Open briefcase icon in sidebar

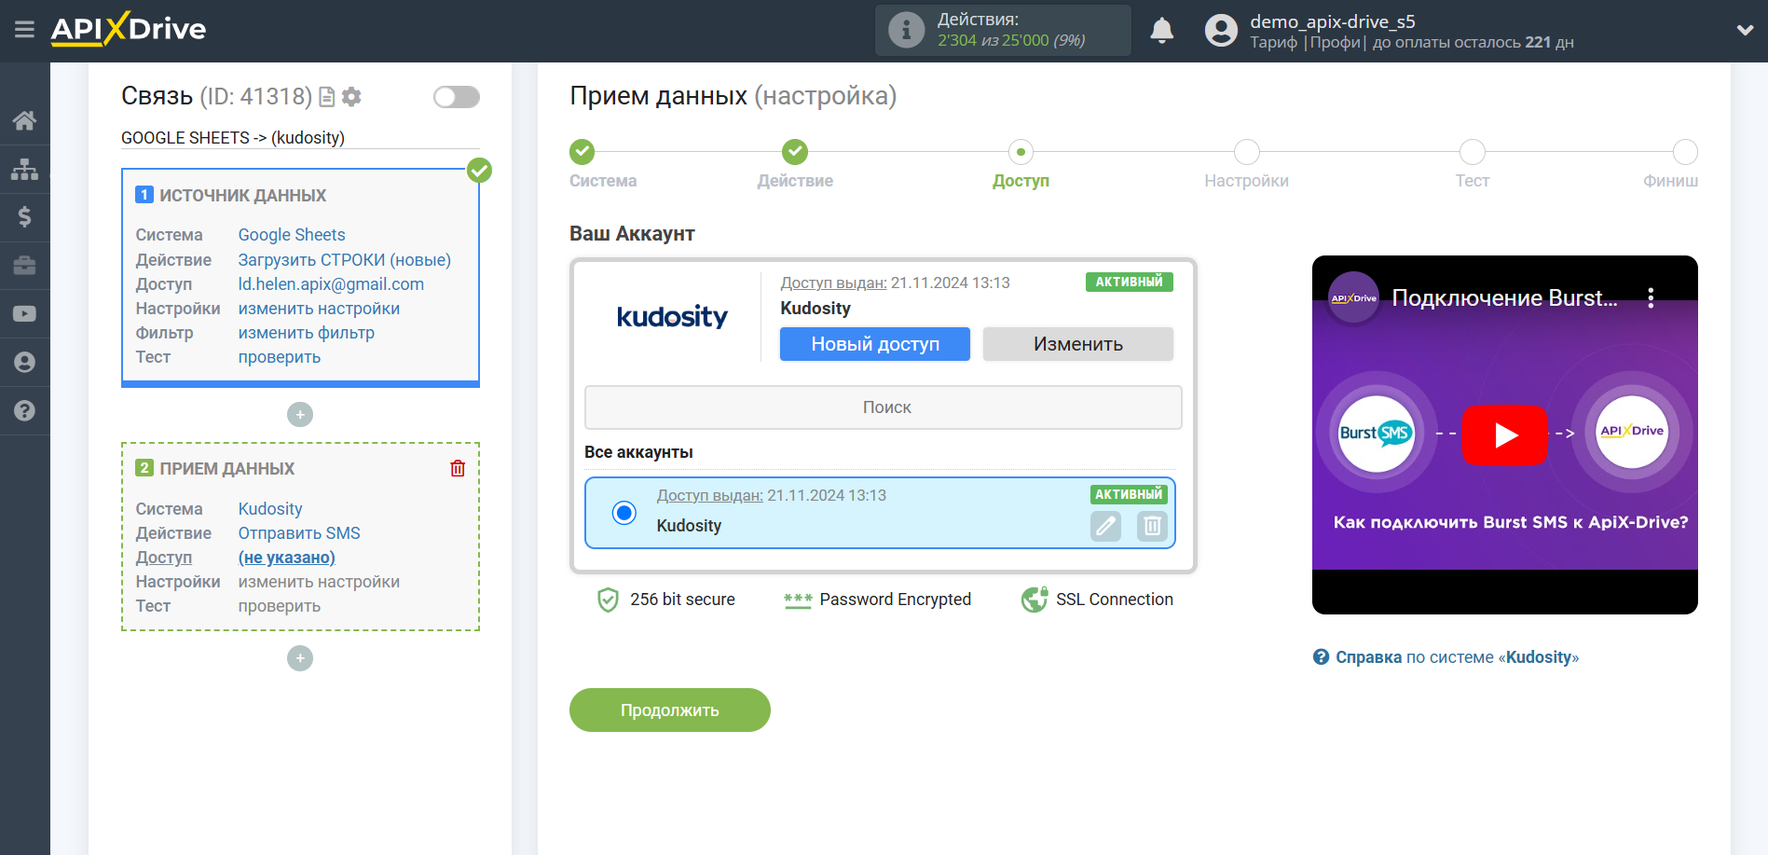24,266
